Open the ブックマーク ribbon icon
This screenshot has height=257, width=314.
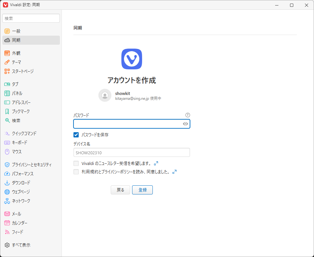(7, 111)
